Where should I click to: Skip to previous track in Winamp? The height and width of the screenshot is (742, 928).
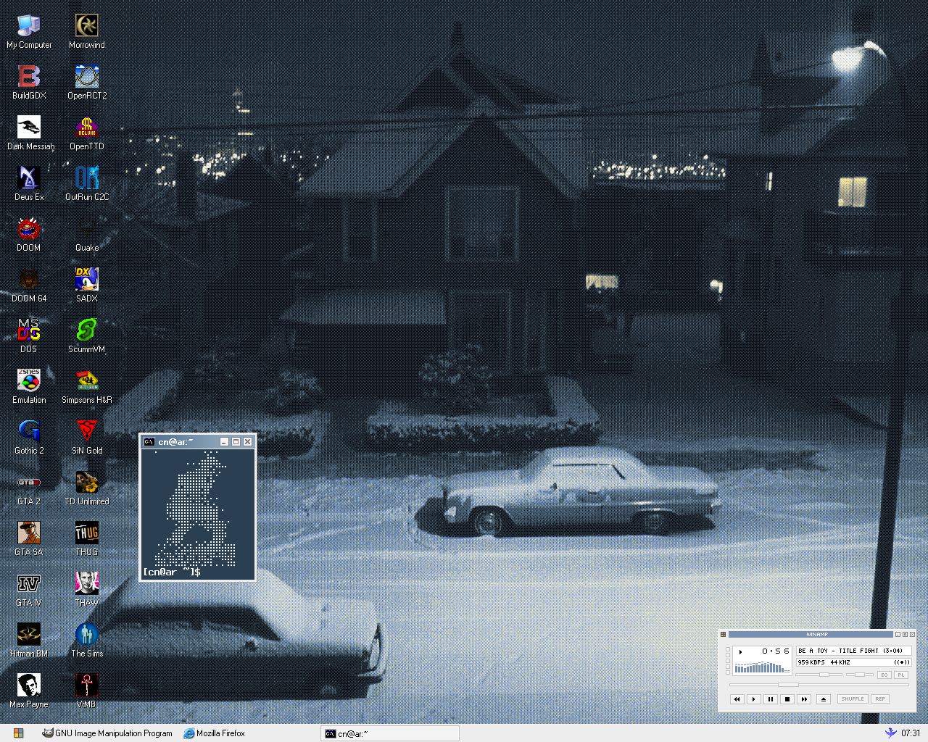[737, 699]
